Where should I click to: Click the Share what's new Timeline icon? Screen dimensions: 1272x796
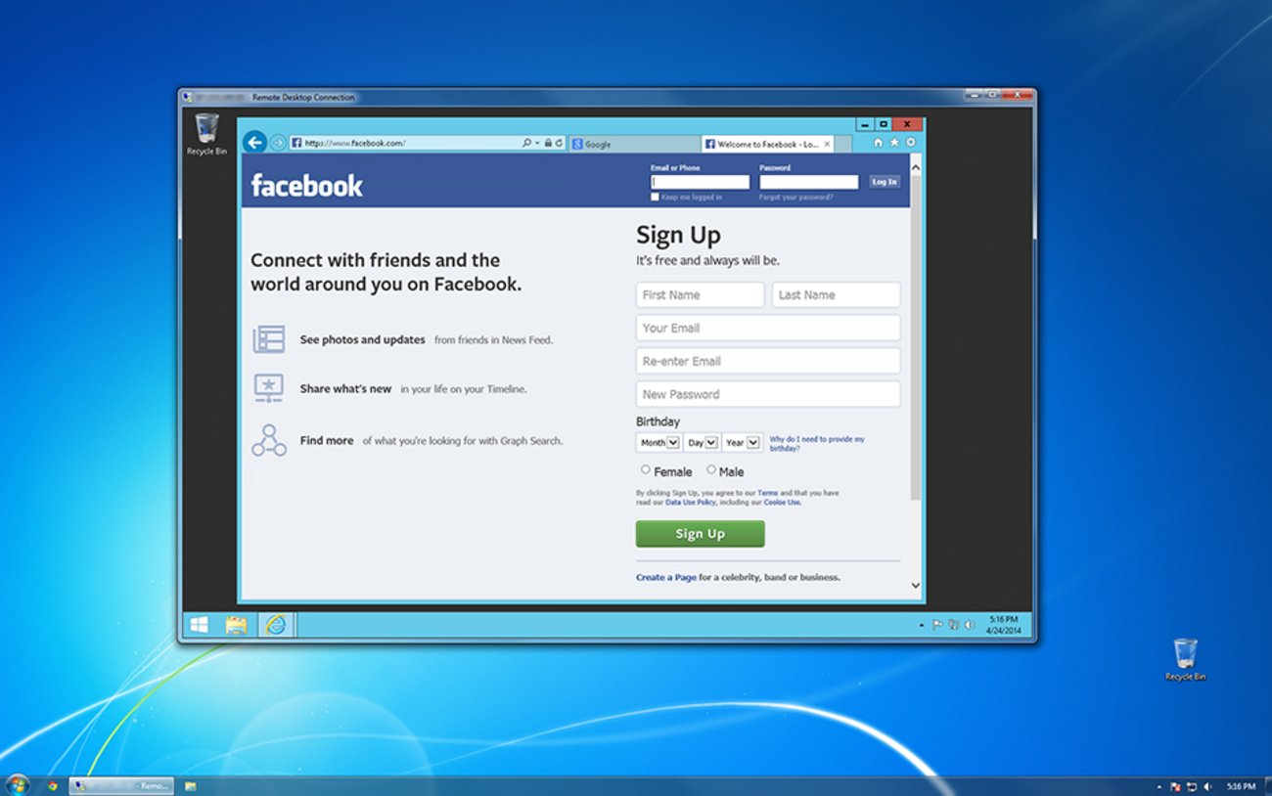click(268, 388)
